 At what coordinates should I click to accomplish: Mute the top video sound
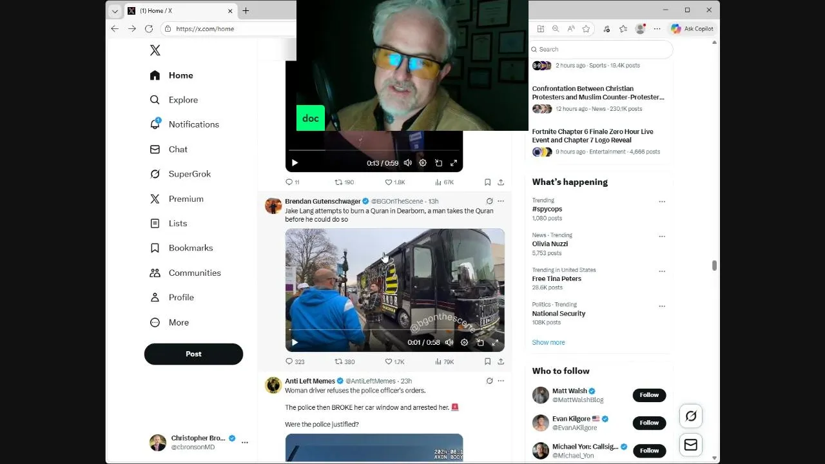pos(407,163)
